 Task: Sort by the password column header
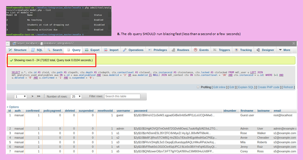(141, 111)
